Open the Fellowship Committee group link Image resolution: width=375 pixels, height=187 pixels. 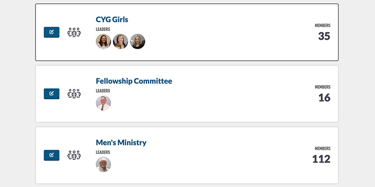tap(134, 81)
